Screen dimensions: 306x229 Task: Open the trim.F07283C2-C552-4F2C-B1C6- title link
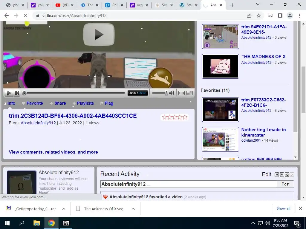[264, 103]
